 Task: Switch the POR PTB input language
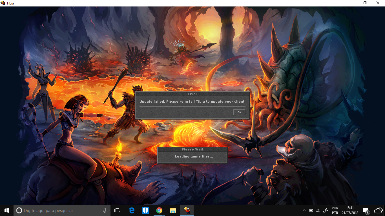tap(335, 210)
